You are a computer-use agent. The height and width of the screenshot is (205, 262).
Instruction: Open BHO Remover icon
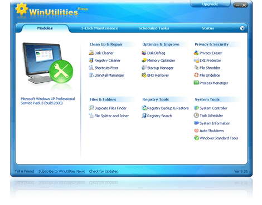(x=144, y=75)
